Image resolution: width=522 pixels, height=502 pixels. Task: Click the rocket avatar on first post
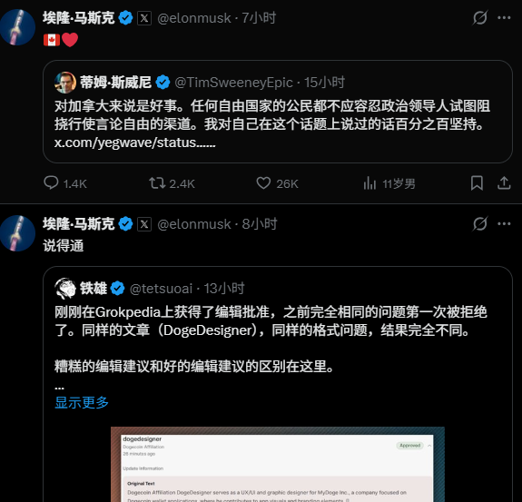click(17, 27)
